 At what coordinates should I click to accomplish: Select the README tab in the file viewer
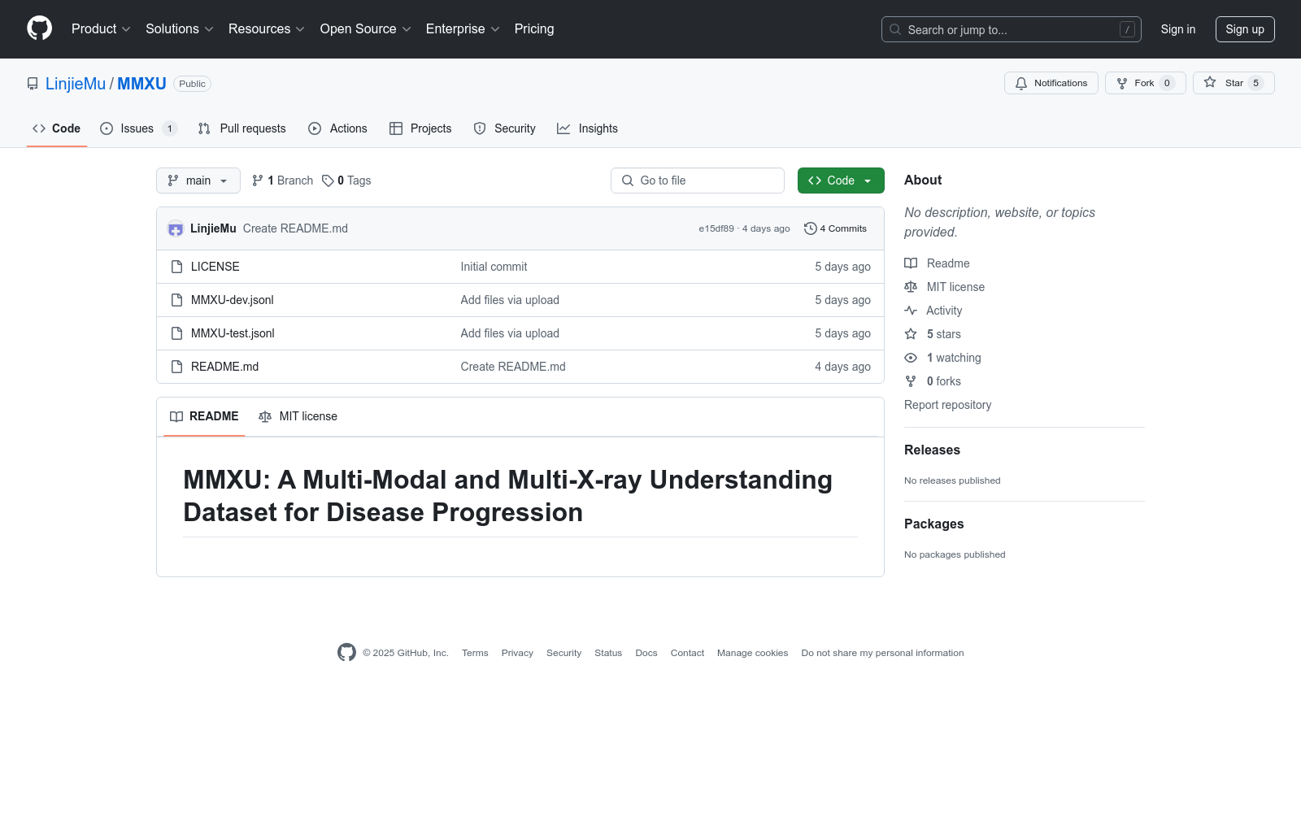point(204,416)
